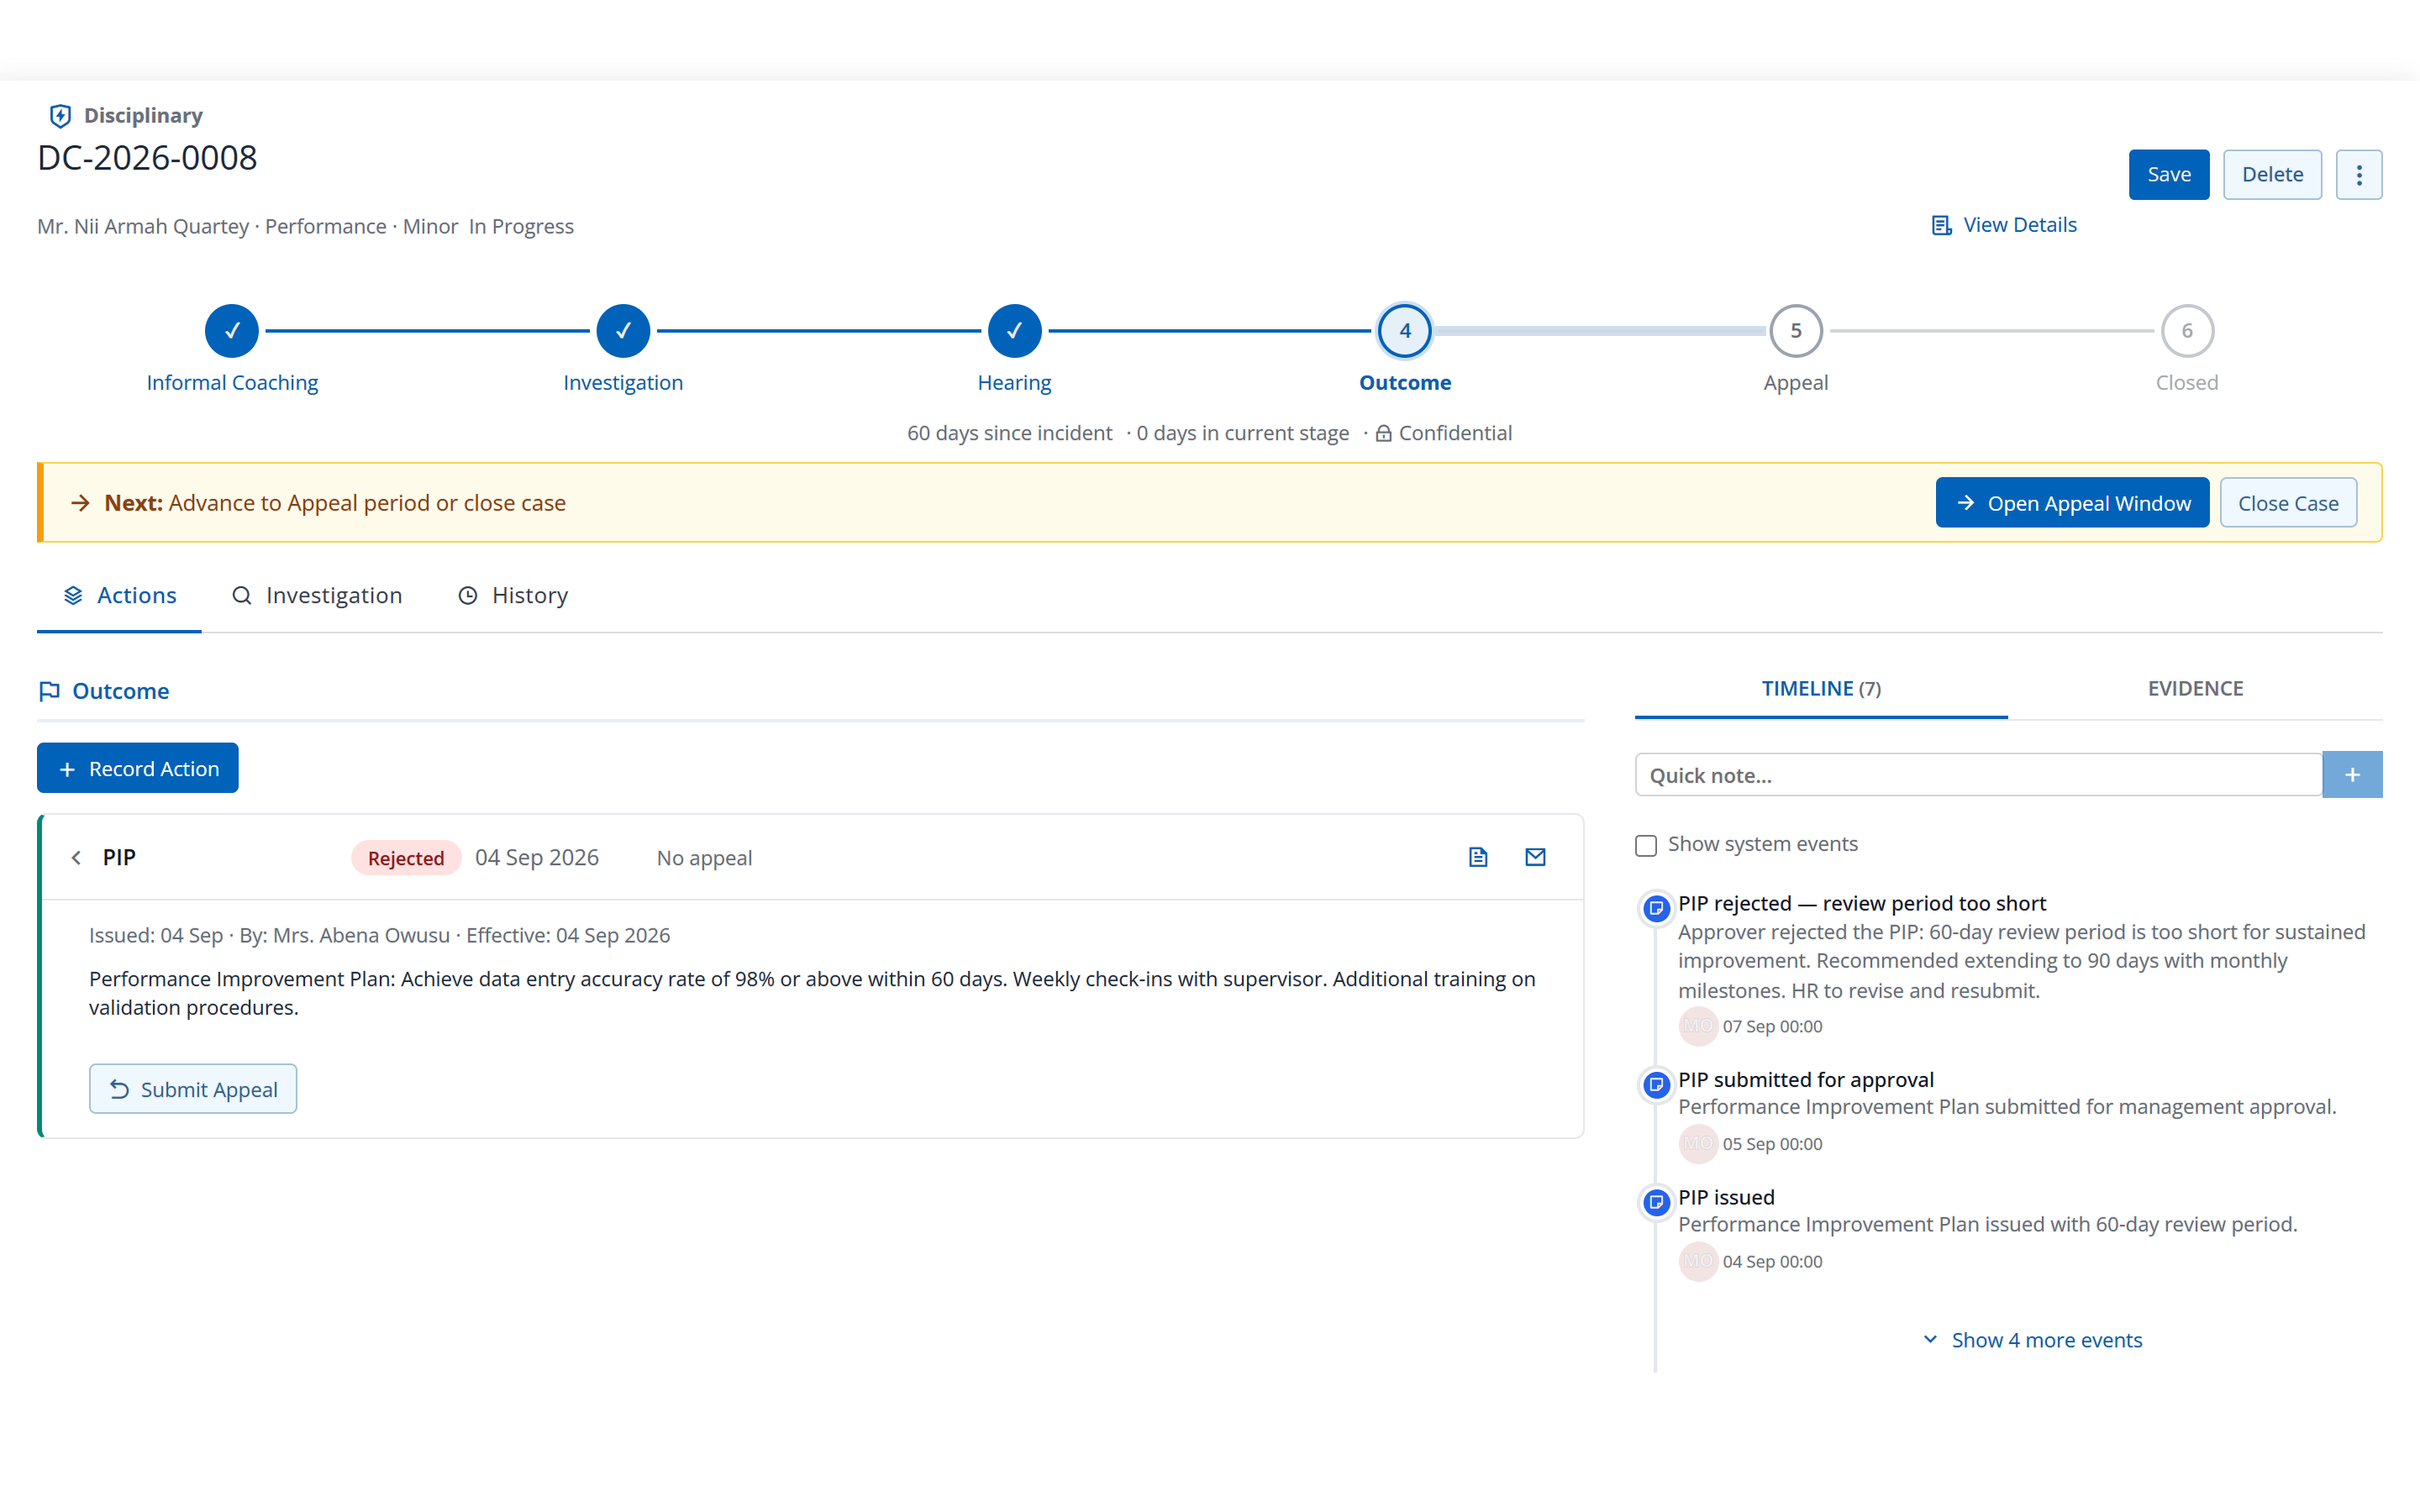Image resolution: width=2420 pixels, height=1512 pixels.
Task: Click the Delete button
Action: 2272,175
